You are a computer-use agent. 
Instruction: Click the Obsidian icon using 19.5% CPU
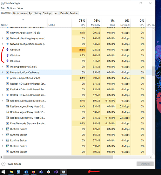pyautogui.click(x=7, y=50)
